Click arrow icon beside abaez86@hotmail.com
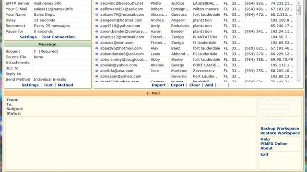The image size is (307, 172). point(97,48)
